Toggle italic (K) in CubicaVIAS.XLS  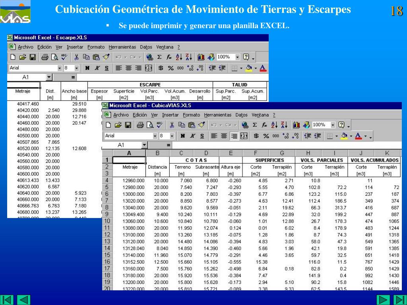(192, 136)
